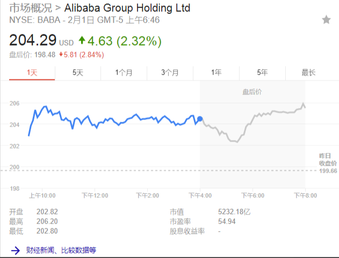Image resolution: width=339 pixels, height=258 pixels.
Task: Click the 盘后价 label in the shaded chart area
Action: (251, 92)
